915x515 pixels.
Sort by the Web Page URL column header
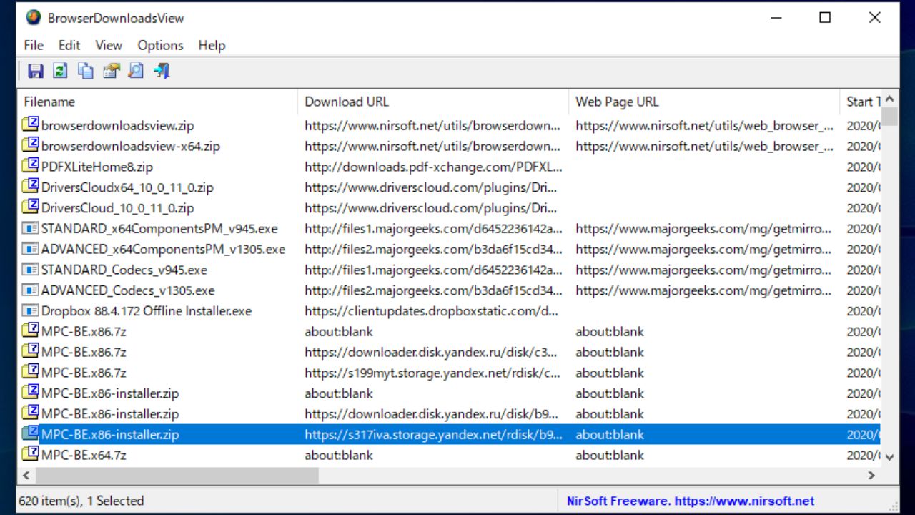[x=704, y=102]
